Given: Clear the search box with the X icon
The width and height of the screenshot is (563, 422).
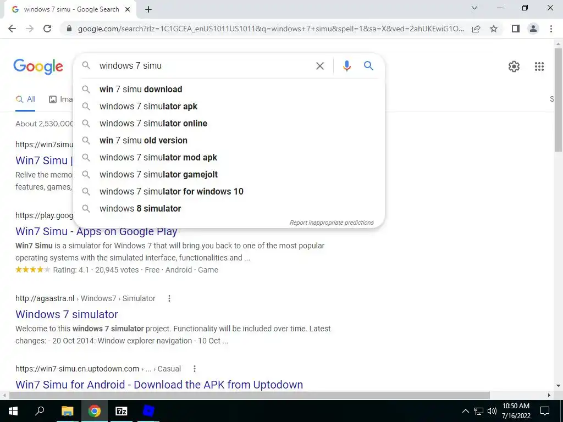Looking at the screenshot, I should click(319, 66).
